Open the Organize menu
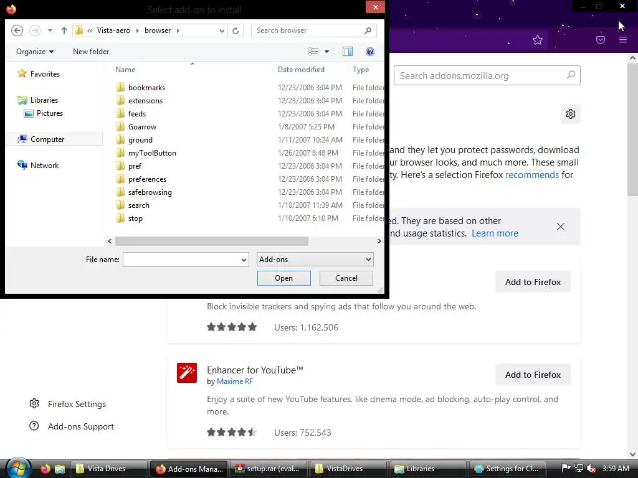Viewport: 638px width, 478px height. [35, 52]
